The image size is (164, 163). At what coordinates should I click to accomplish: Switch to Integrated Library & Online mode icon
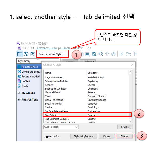click(33, 54)
